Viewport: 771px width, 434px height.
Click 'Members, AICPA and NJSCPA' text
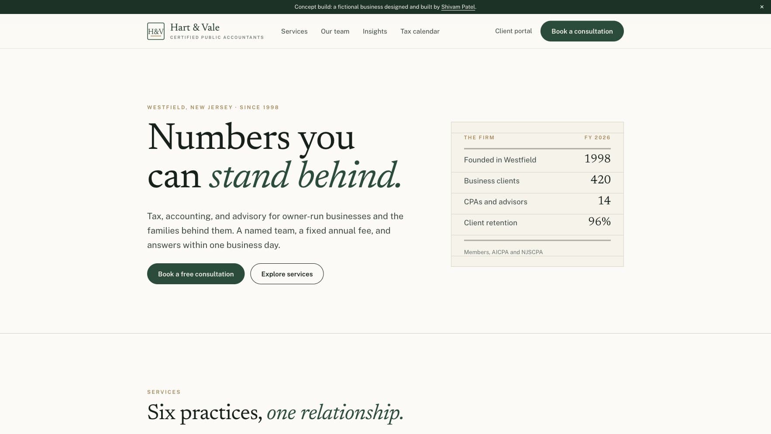coord(503,252)
